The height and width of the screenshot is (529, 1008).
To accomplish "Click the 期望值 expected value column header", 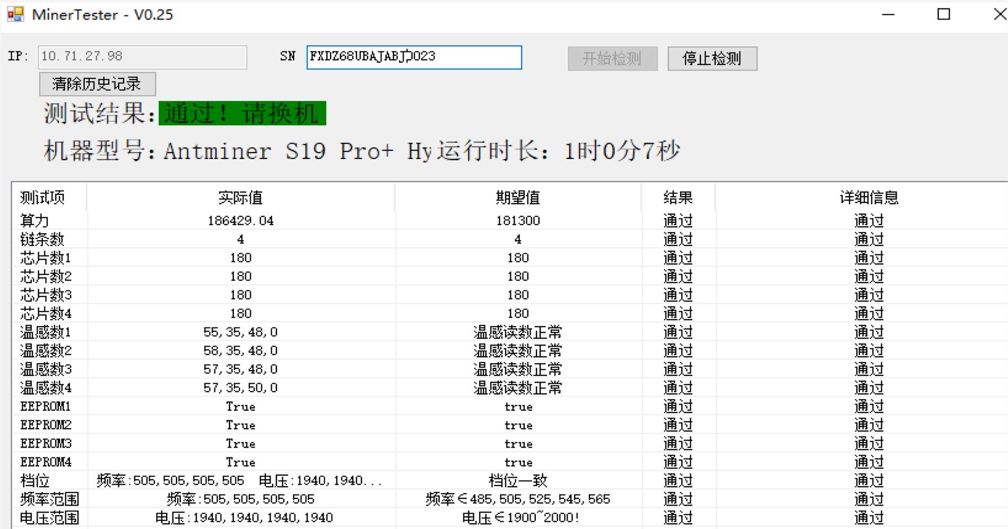I will point(517,197).
